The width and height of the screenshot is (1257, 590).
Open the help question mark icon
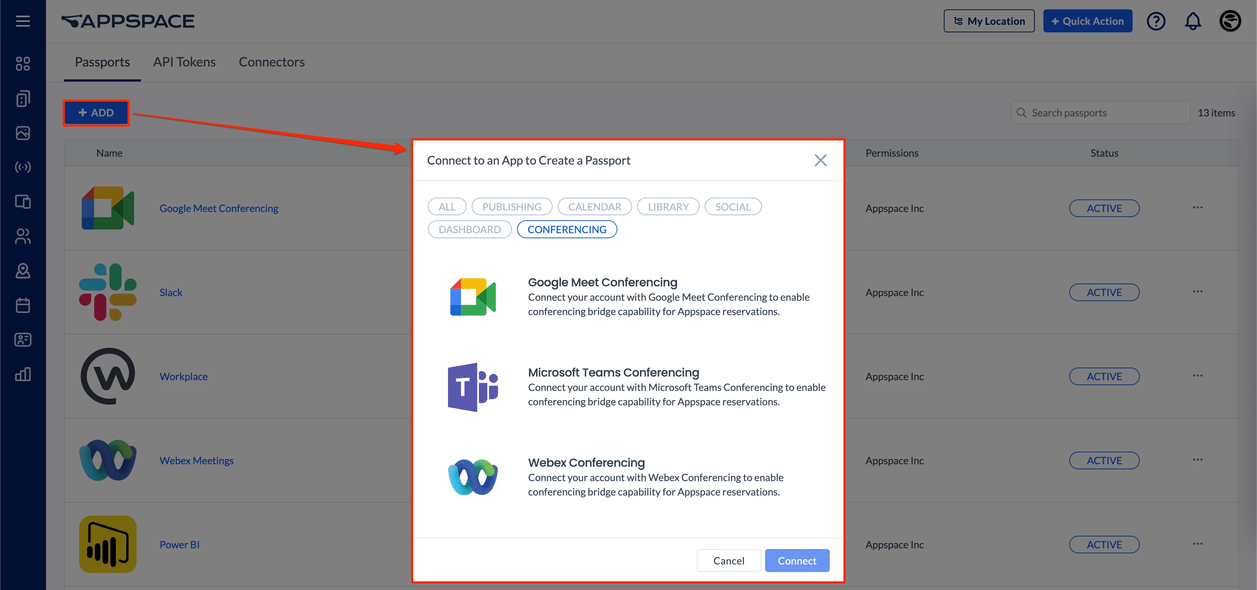point(1156,21)
